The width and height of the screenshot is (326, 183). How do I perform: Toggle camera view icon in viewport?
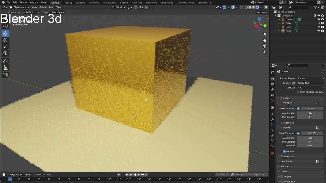pyautogui.click(x=265, y=46)
